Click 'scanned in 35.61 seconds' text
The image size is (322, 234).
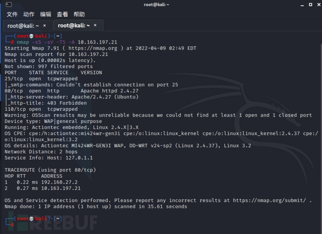point(151,206)
